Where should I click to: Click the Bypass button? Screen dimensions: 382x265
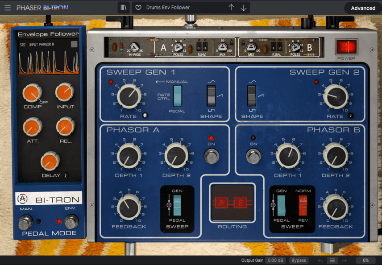(299, 261)
